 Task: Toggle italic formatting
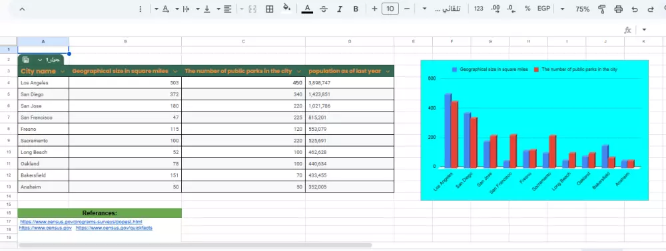(340, 9)
